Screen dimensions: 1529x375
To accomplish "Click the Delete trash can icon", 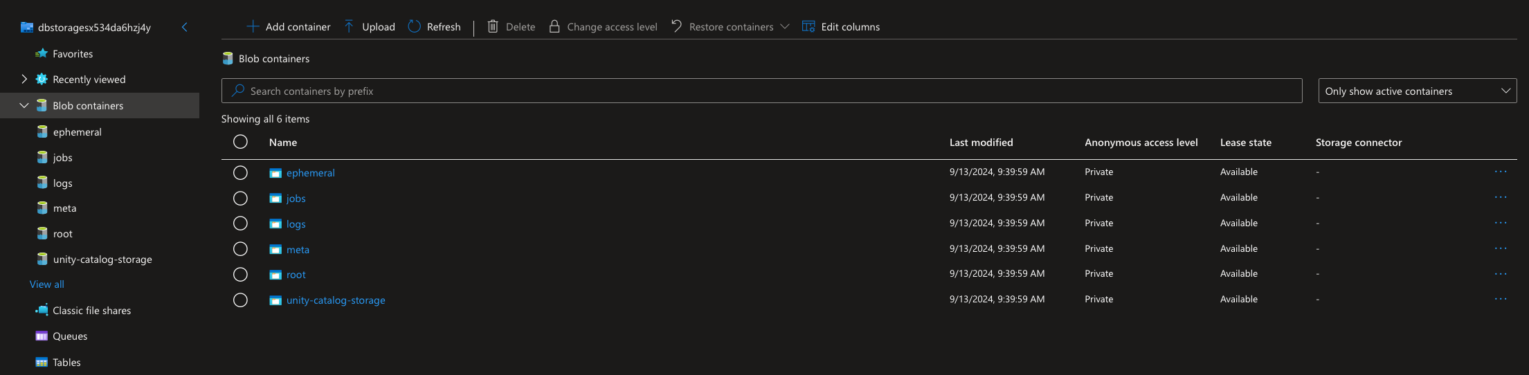I will point(493,26).
